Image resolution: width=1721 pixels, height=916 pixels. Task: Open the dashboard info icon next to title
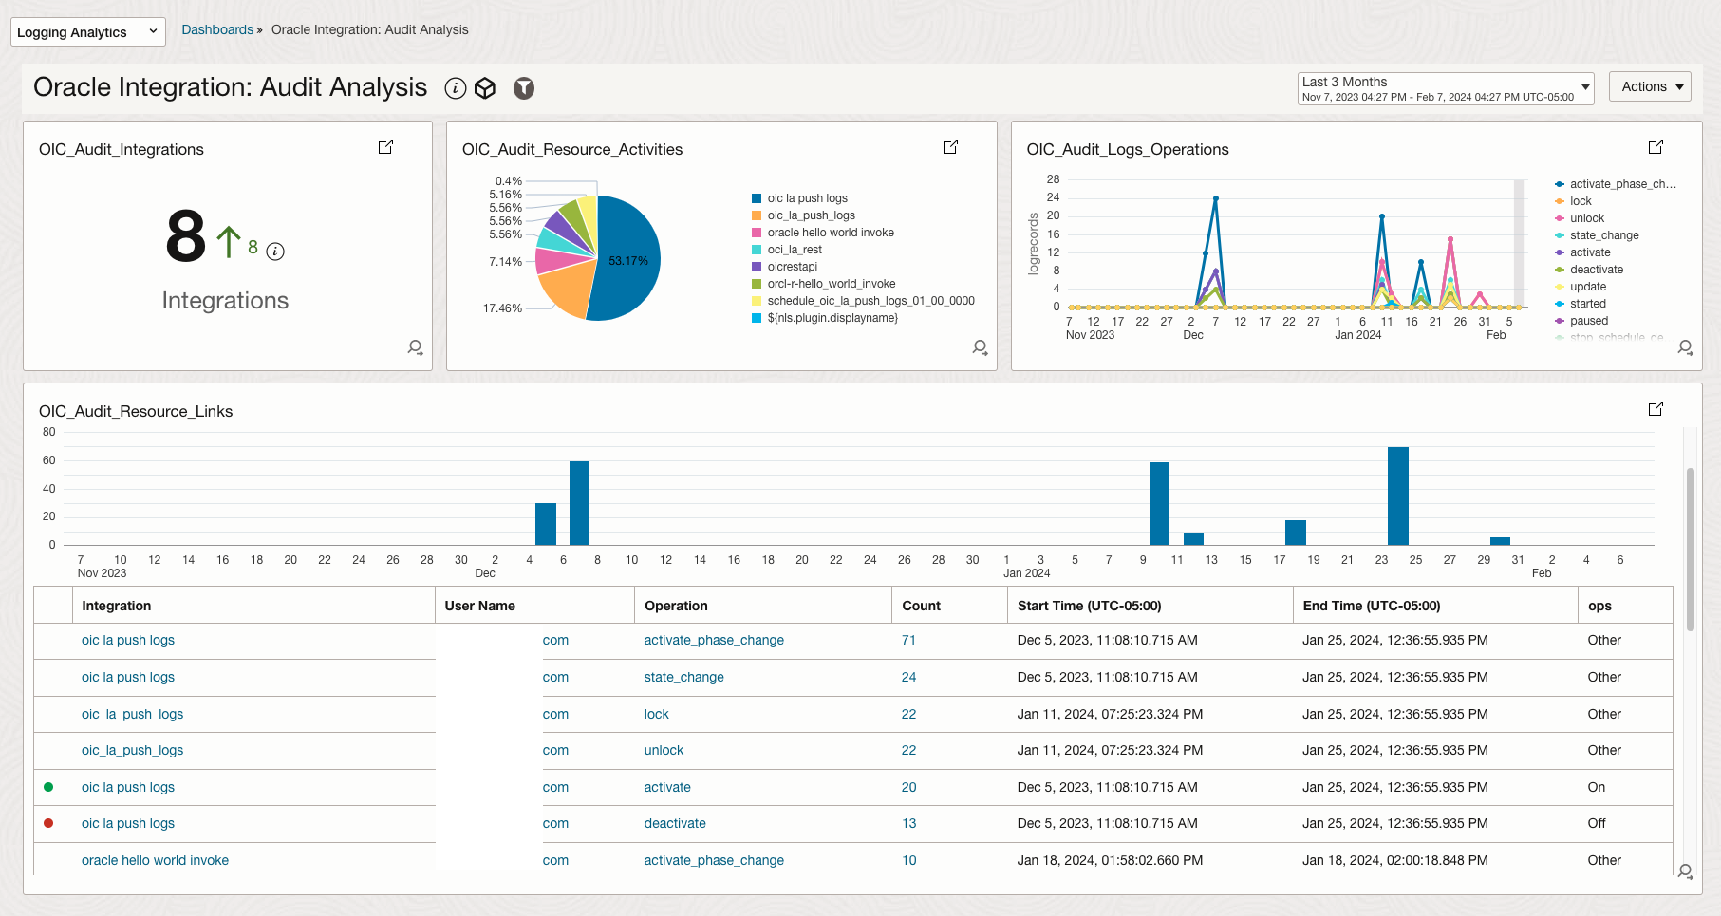(x=457, y=87)
